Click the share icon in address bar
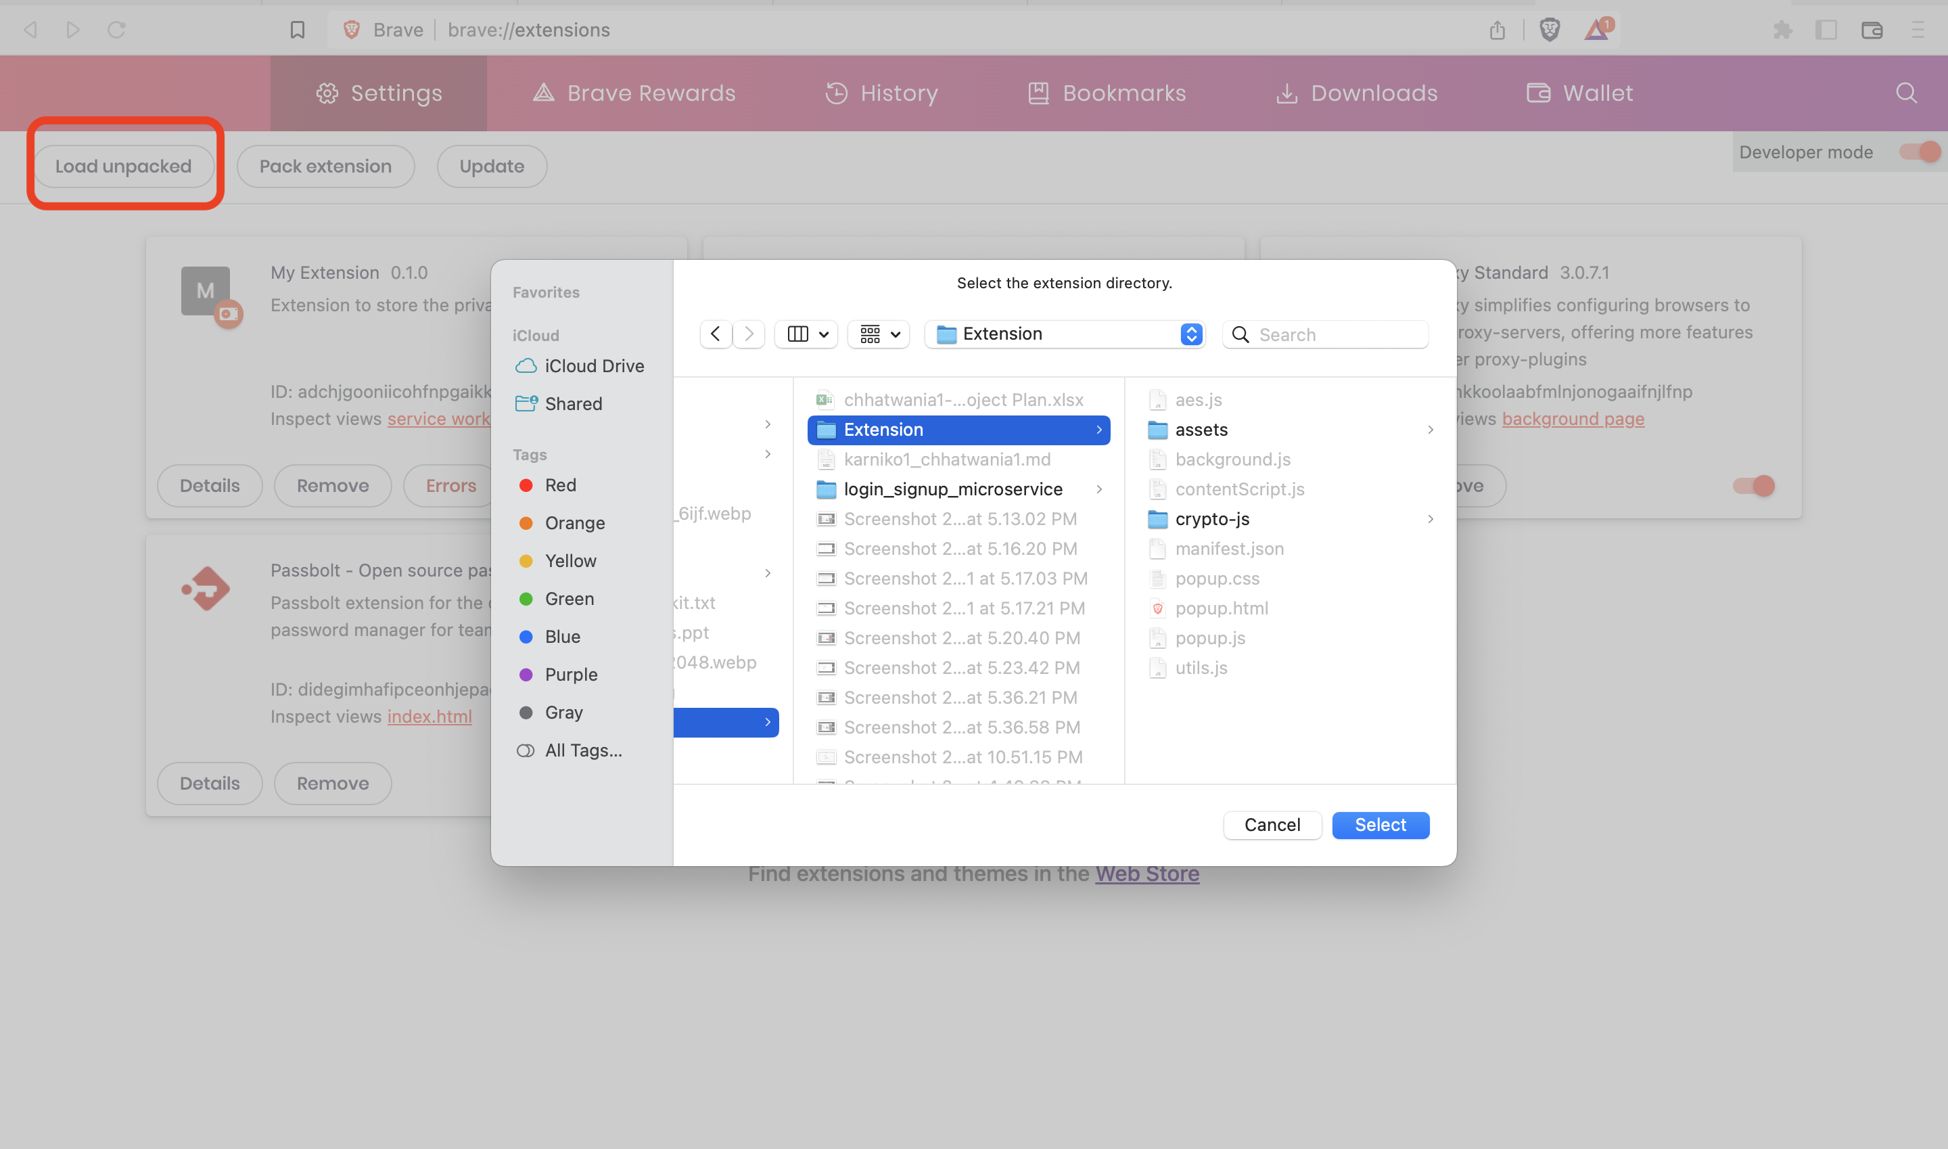Screen dimensions: 1948x1149 click(1498, 29)
